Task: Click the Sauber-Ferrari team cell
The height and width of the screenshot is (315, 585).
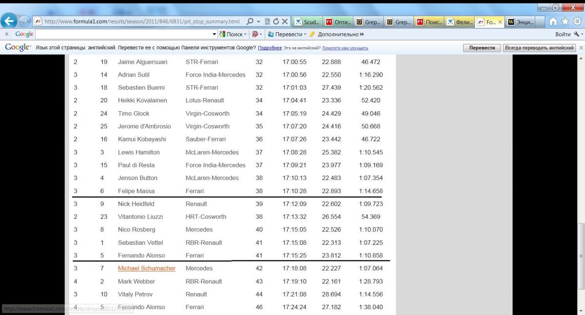Action: coord(206,139)
